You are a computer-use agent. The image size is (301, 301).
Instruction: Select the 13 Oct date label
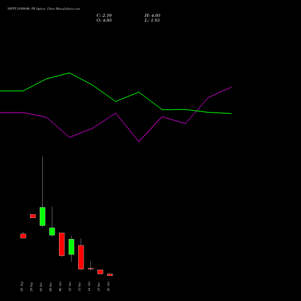pos(79,287)
